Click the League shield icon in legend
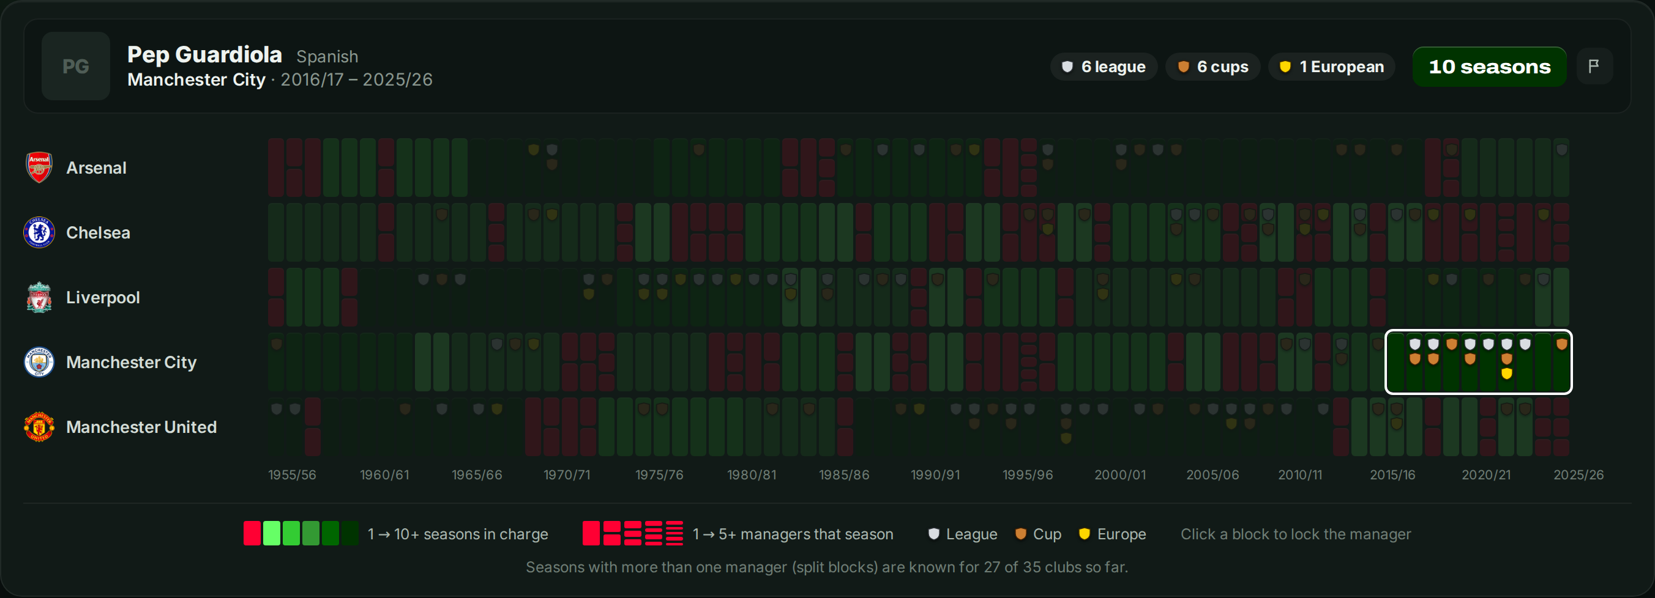This screenshot has width=1655, height=598. 934,534
